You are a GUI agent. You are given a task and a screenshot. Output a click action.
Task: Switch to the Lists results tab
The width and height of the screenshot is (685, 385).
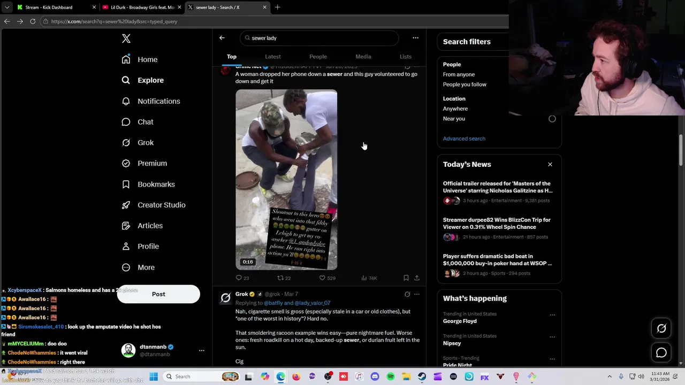pos(406,57)
